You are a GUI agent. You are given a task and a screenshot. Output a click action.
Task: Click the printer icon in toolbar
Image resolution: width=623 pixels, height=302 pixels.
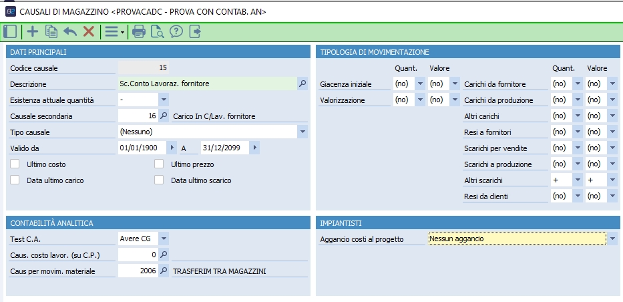(139, 31)
